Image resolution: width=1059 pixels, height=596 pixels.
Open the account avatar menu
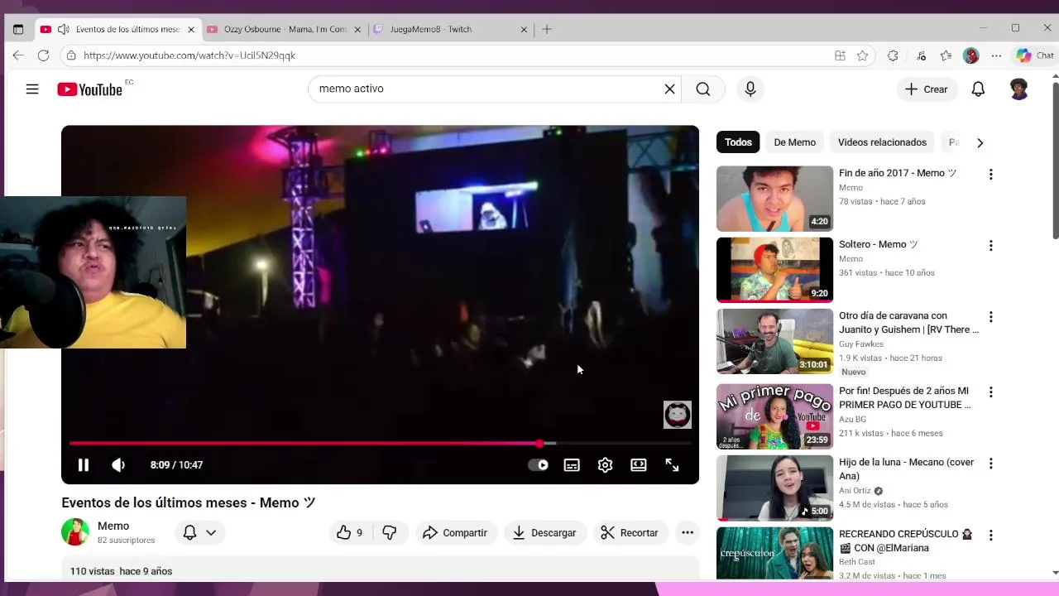(1019, 89)
